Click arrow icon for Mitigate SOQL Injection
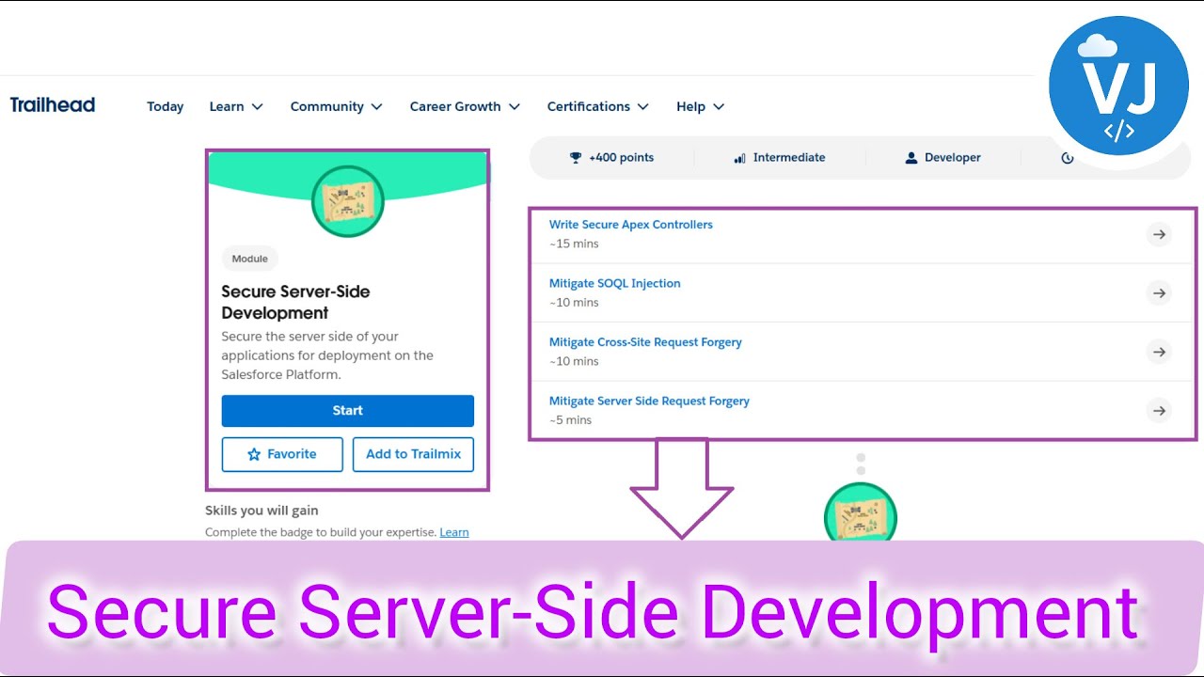 (x=1160, y=293)
